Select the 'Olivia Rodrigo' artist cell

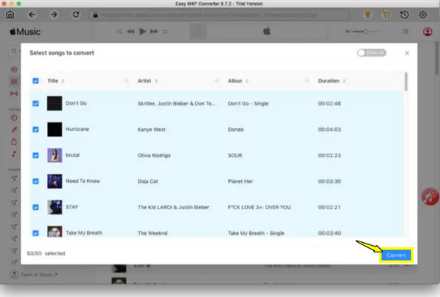154,155
